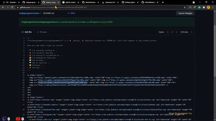Open a new browser tab

(x=163, y=2)
